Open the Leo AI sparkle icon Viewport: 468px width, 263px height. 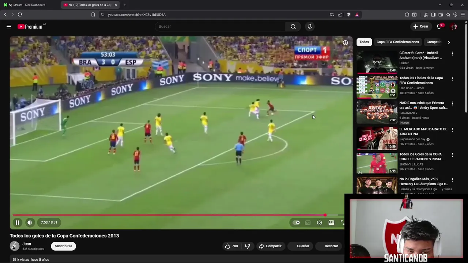pos(448,15)
